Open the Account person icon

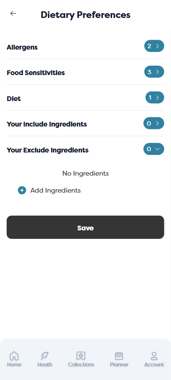pyautogui.click(x=154, y=356)
